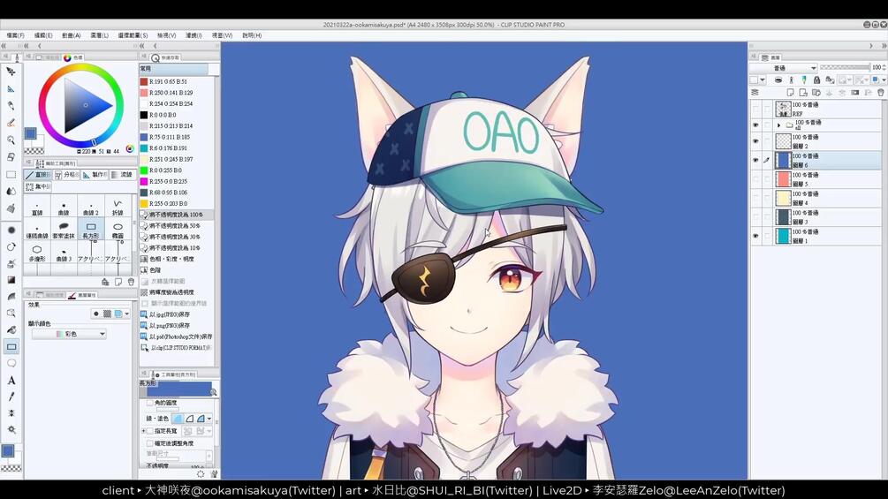
Task: Open the 顯示顏色 彩色 dropdown
Action: [69, 335]
